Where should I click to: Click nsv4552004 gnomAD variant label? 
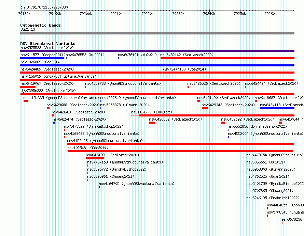[x=266, y=133]
